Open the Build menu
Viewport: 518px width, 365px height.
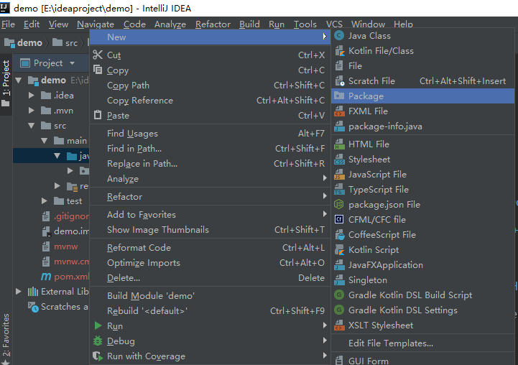249,24
